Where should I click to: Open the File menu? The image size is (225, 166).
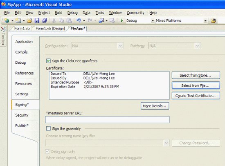pyautogui.click(x=7, y=13)
